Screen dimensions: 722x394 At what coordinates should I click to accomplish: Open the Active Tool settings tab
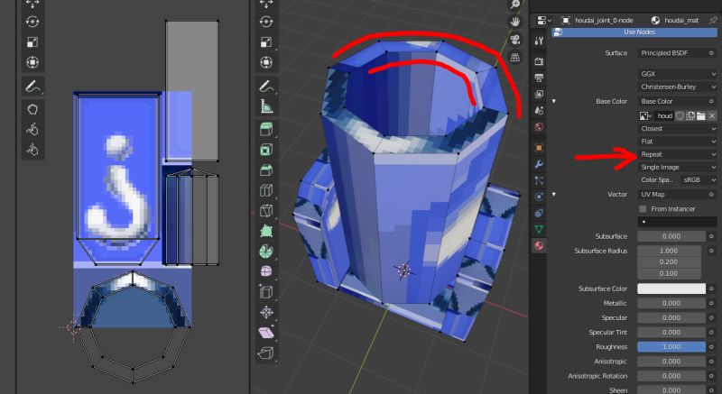539,41
